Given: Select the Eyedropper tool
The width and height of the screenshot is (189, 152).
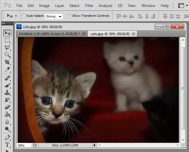Looking at the screenshot, I should [7, 69].
